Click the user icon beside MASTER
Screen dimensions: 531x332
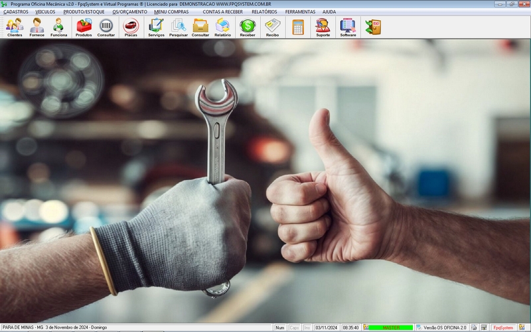click(366, 327)
